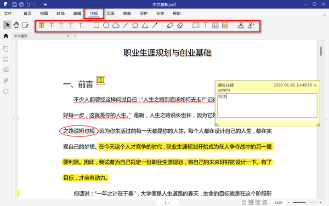Select the pencil drawing tool
Viewport: 329px width, 206px height.
(170, 25)
